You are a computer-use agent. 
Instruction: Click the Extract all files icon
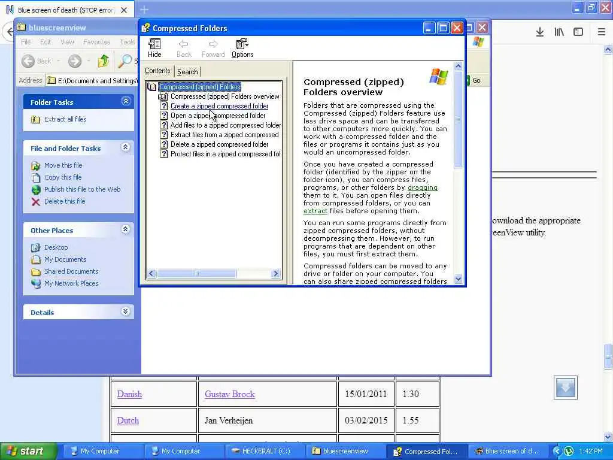(35, 119)
